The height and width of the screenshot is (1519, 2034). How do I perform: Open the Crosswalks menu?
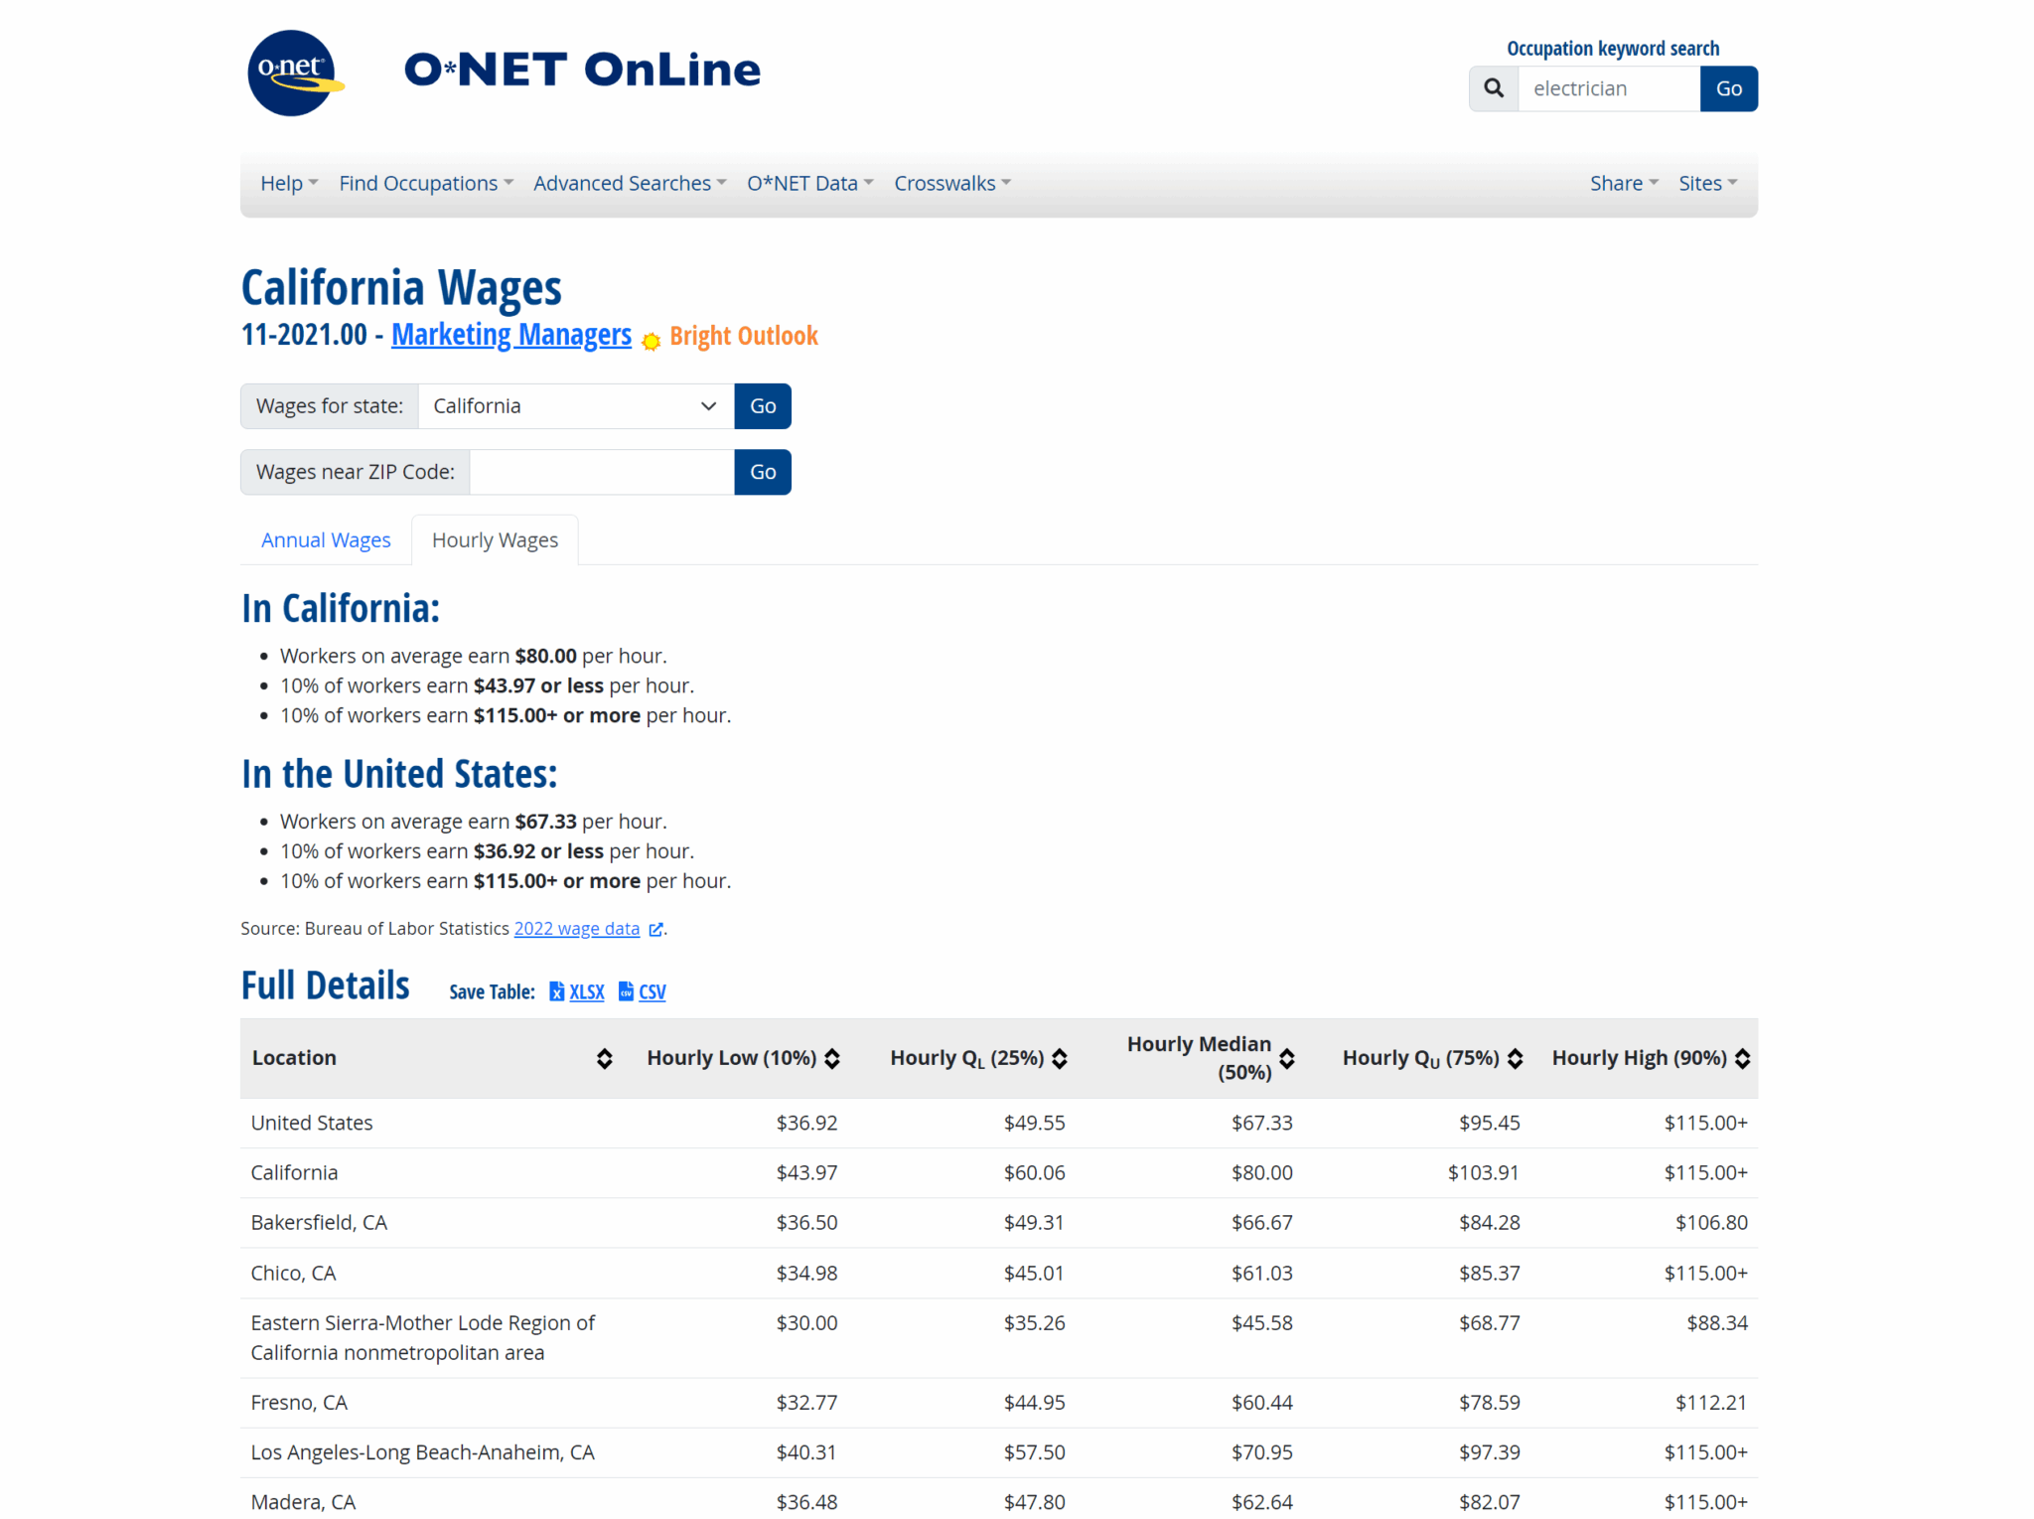point(952,183)
